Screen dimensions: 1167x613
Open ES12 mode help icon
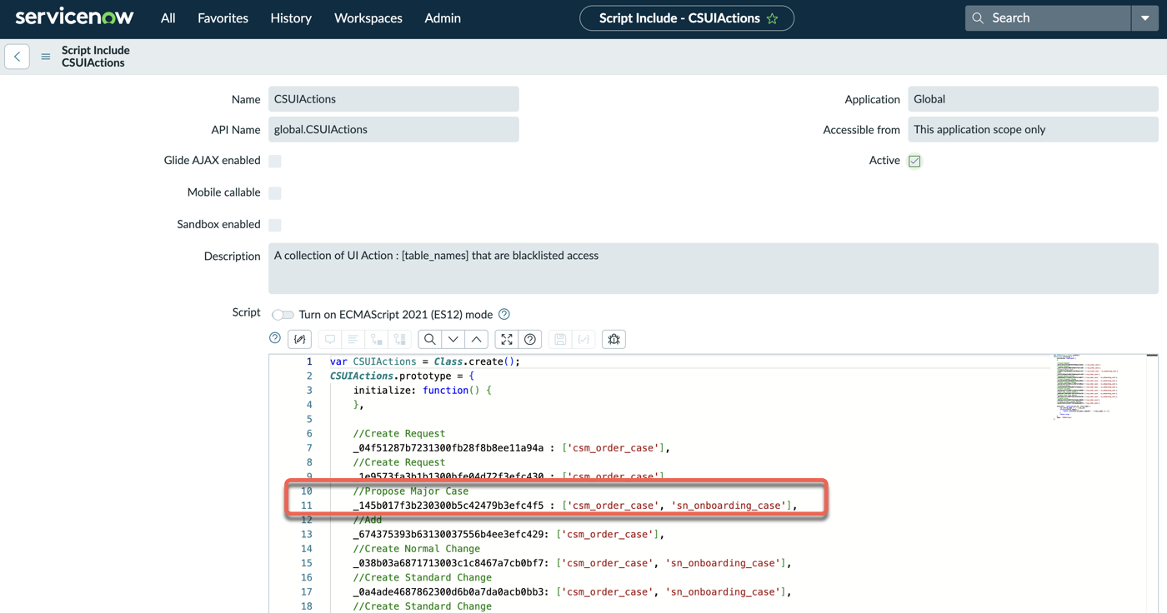[x=504, y=314]
